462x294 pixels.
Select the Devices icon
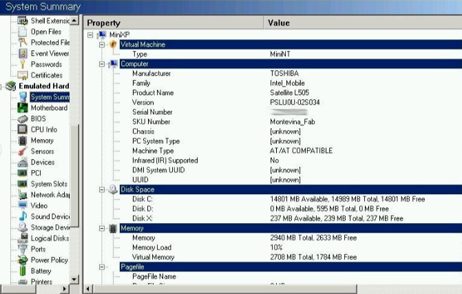pos(23,162)
